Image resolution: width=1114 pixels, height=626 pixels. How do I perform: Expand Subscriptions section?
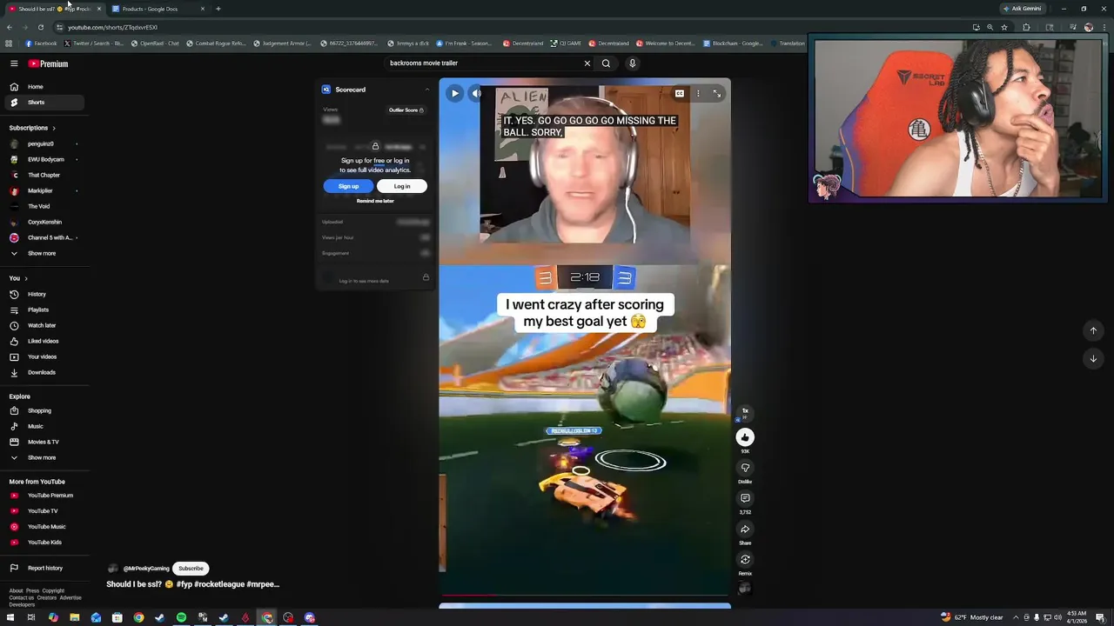pyautogui.click(x=32, y=128)
